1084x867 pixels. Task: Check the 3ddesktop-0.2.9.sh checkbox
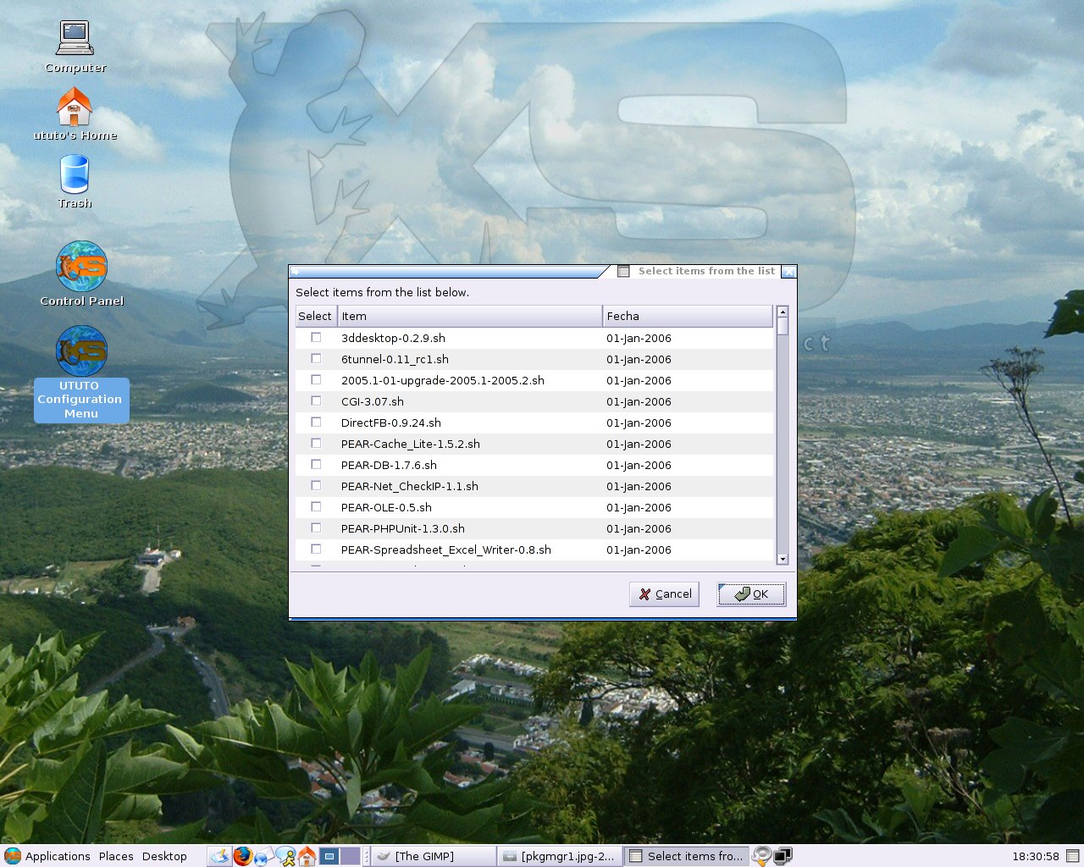(316, 337)
